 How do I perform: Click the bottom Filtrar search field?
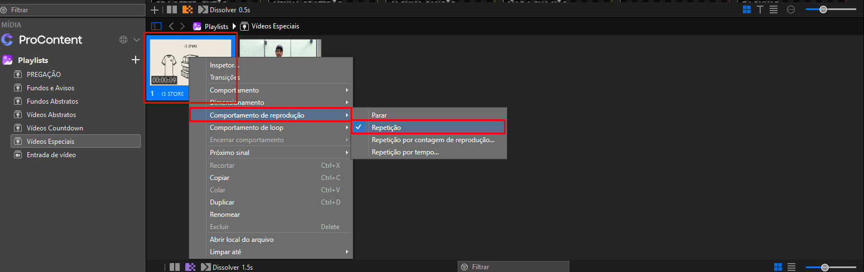(513, 267)
